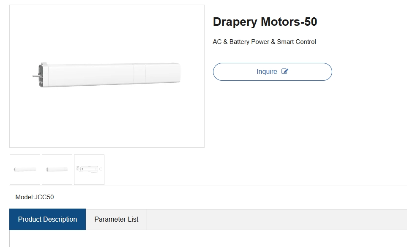Click the Model:JCC50 label
Image resolution: width=407 pixels, height=247 pixels.
35,197
